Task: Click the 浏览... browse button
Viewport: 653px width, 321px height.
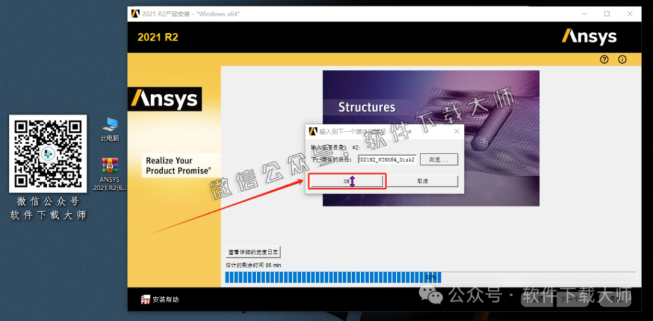Action: point(439,160)
